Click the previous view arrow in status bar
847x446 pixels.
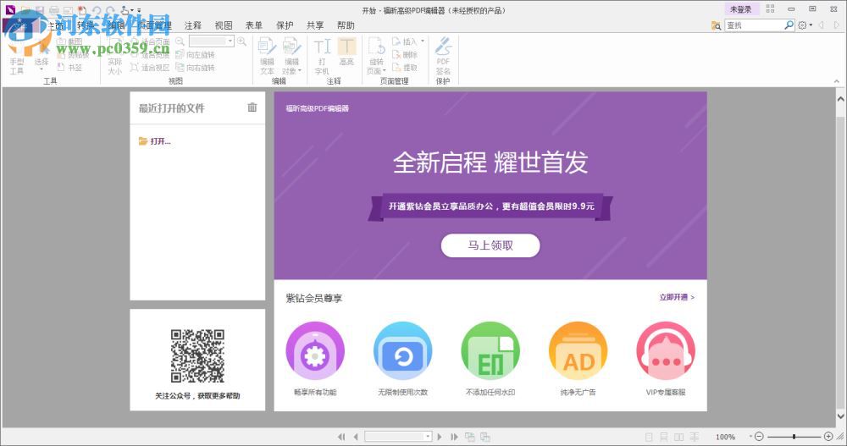click(x=470, y=437)
